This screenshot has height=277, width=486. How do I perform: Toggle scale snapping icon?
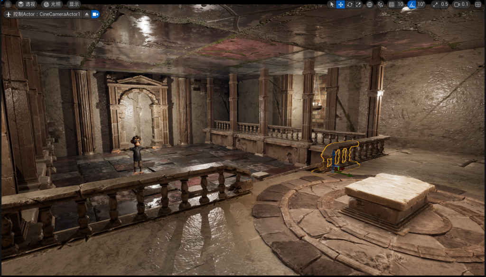coord(436,4)
